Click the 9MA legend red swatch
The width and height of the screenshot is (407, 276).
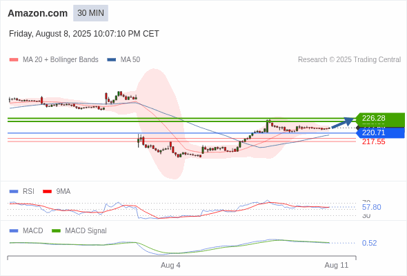point(47,192)
